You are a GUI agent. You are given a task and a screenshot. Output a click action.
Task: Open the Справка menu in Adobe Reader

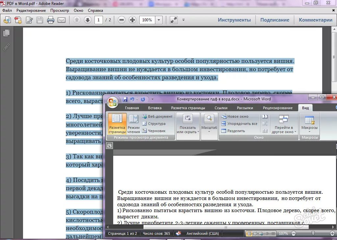coord(95,10)
